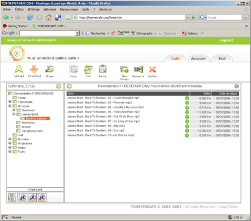The width and height of the screenshot is (251, 221).
Task: Switch to the Safe tab
Action: tap(175, 58)
